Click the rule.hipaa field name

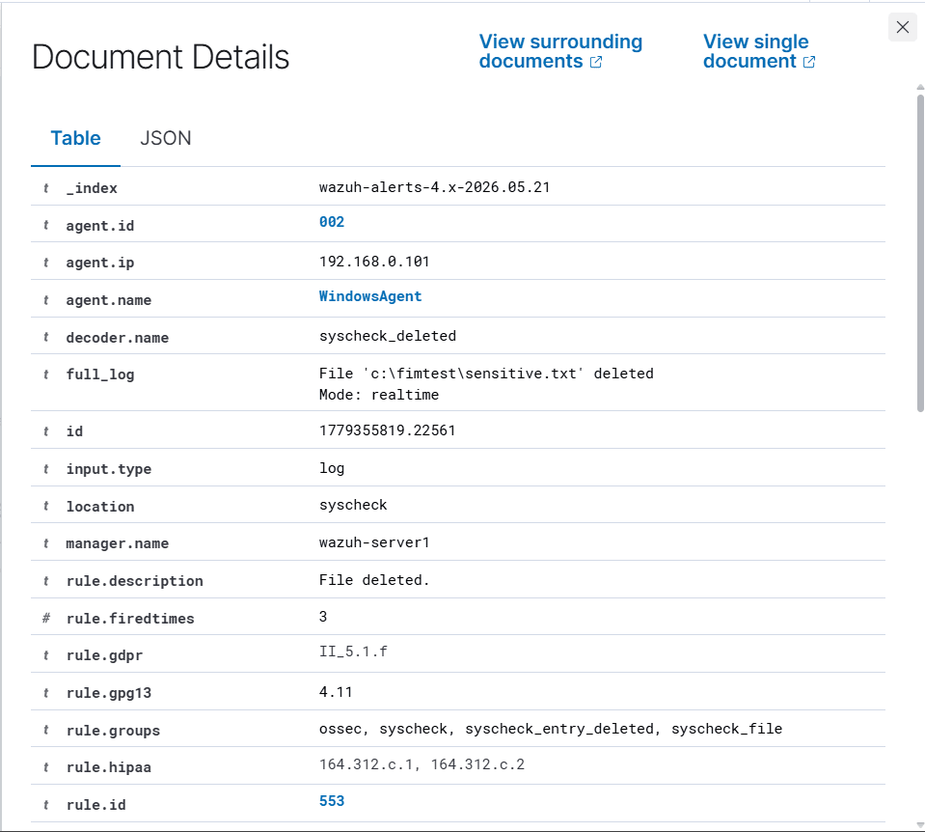pyautogui.click(x=109, y=767)
